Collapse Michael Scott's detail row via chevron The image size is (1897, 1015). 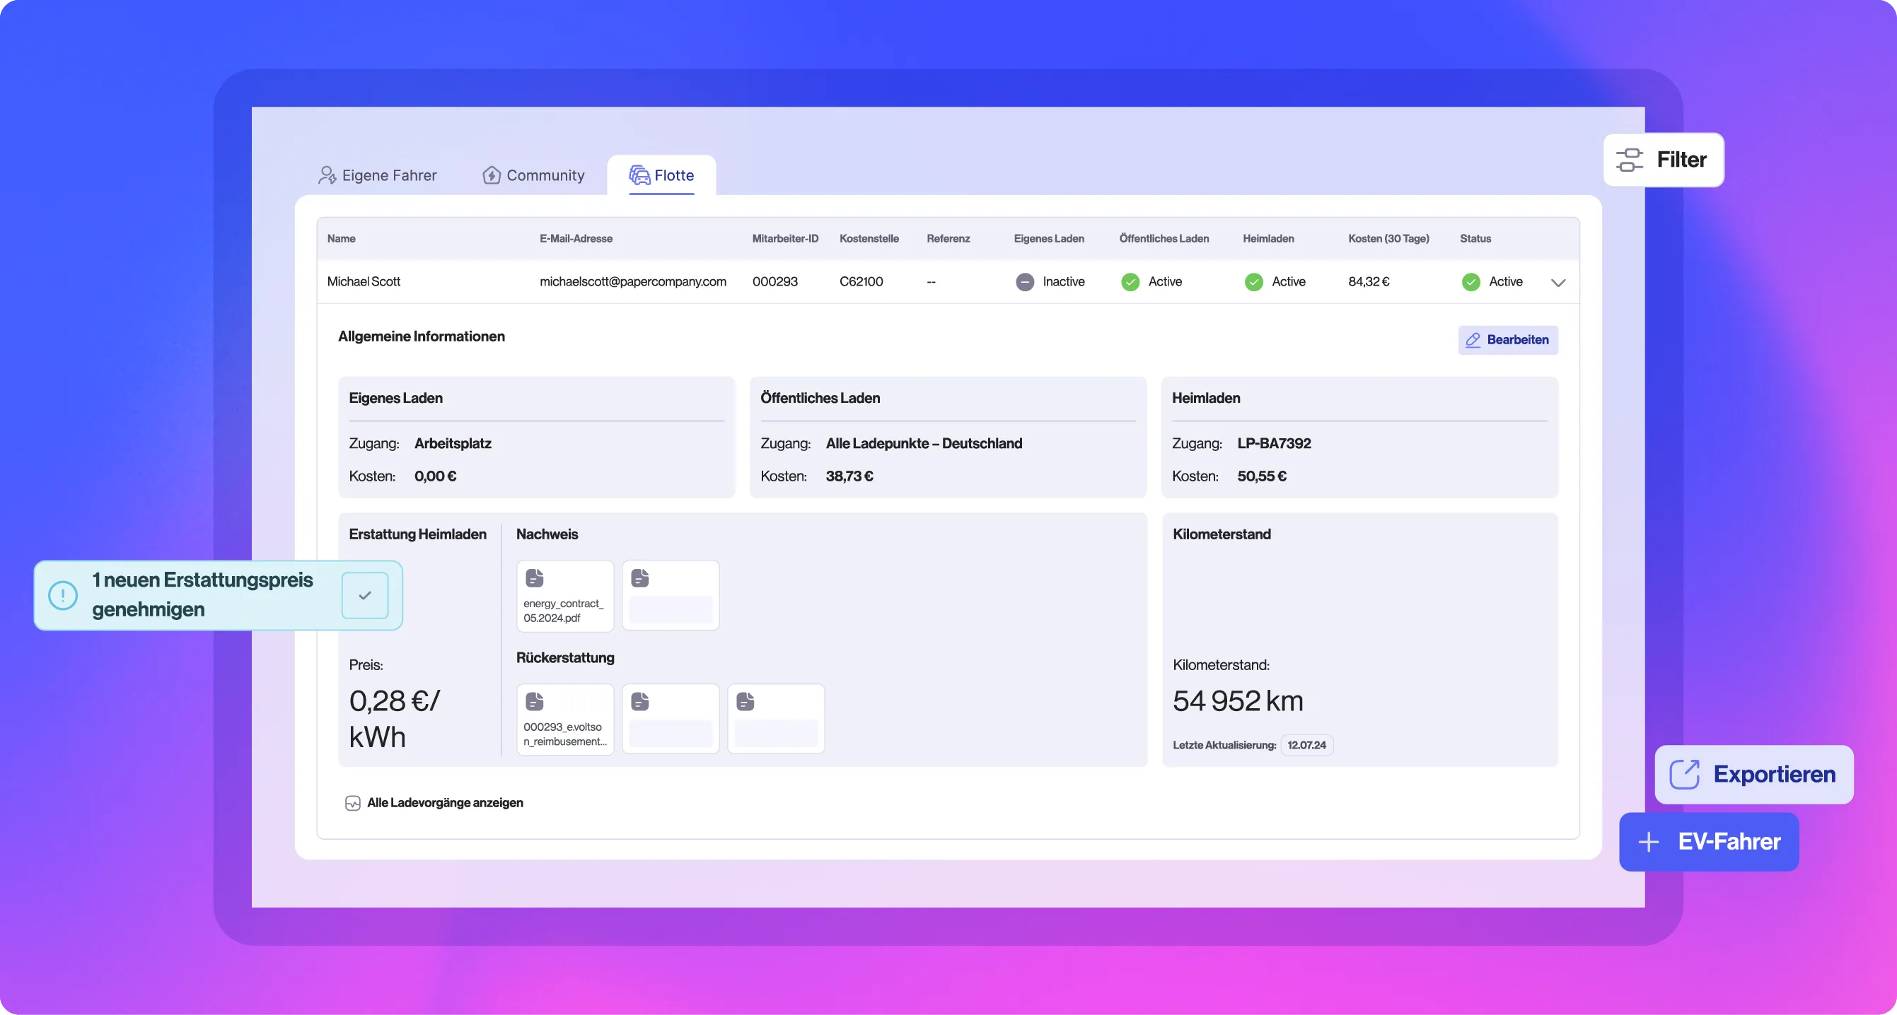1557,282
